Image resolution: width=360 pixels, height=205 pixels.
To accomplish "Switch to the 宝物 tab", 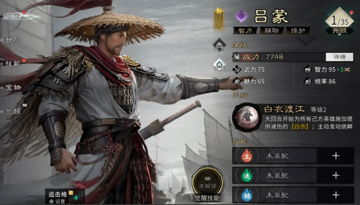I will [13, 88].
